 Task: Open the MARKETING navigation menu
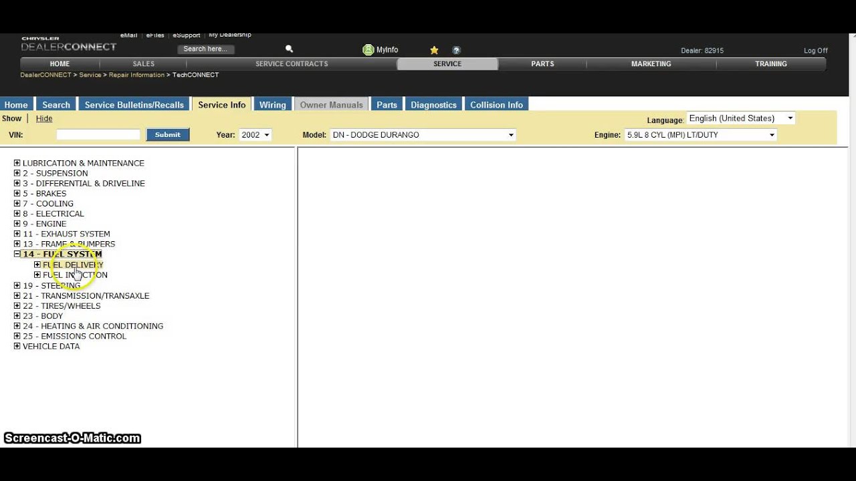click(x=651, y=64)
